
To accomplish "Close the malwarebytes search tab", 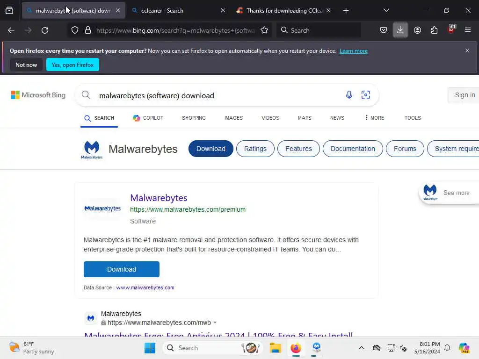I will tap(118, 11).
